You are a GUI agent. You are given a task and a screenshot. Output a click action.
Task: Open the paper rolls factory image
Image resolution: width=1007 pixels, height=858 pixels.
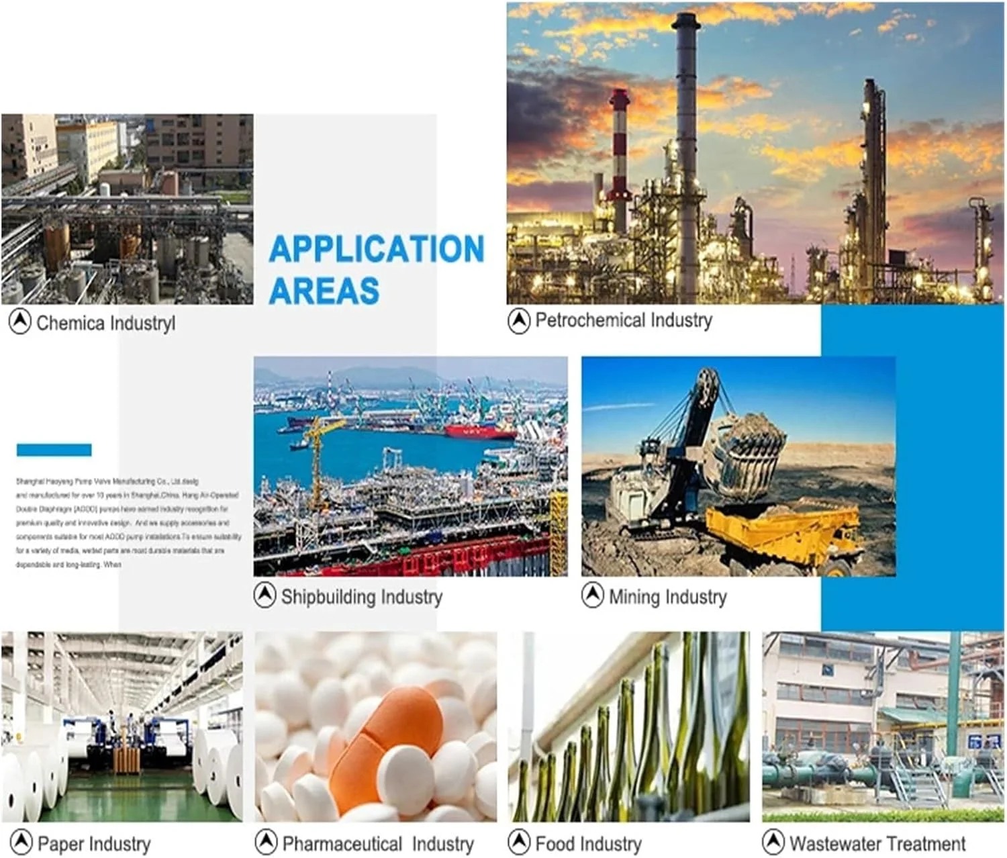tap(122, 726)
